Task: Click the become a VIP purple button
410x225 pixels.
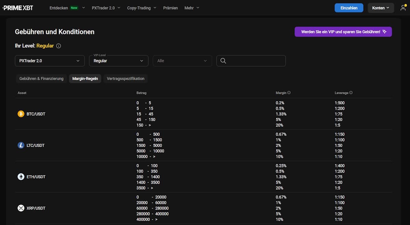Action: click(343, 32)
